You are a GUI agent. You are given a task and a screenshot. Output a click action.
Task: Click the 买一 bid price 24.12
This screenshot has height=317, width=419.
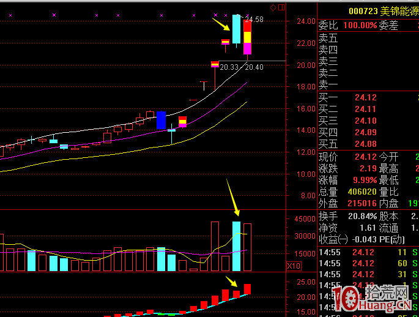(x=366, y=97)
